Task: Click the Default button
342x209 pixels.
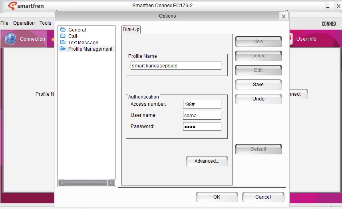Action: click(258, 149)
